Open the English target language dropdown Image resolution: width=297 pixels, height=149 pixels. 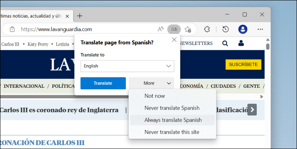point(127,66)
